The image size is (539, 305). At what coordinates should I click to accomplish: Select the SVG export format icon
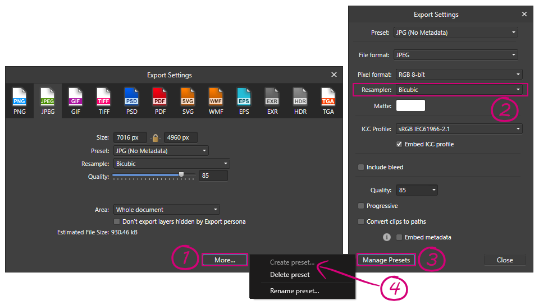point(188,101)
